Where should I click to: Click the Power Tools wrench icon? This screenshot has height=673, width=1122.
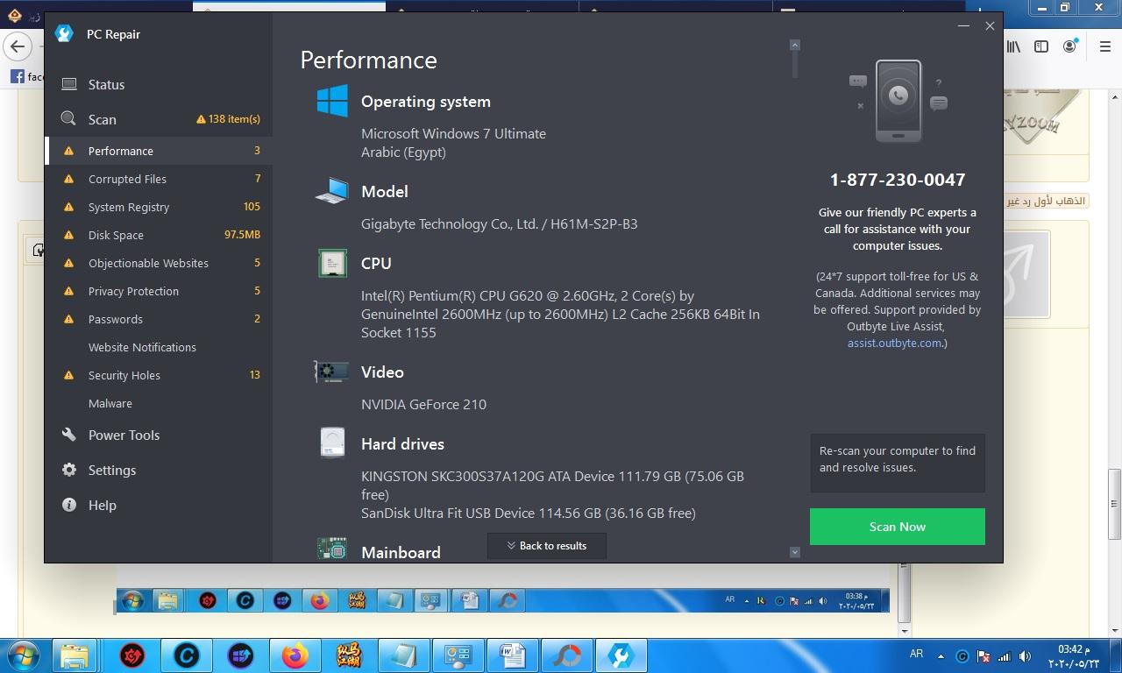(69, 435)
